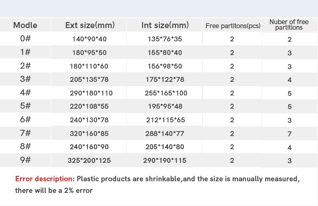
Task: Select the 155*80*40 internal size cell
Action: tap(165, 53)
